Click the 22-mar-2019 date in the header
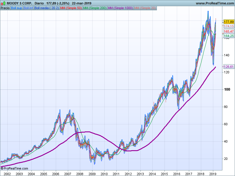This screenshot has height=176, width=235. [x=82, y=3]
